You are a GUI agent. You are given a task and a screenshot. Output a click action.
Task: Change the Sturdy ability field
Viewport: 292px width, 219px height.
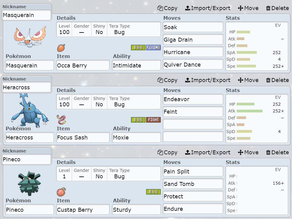pos(136,210)
